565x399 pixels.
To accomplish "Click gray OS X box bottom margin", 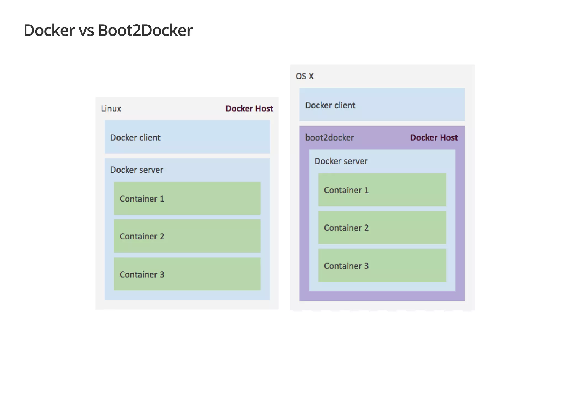I will pyautogui.click(x=382, y=306).
